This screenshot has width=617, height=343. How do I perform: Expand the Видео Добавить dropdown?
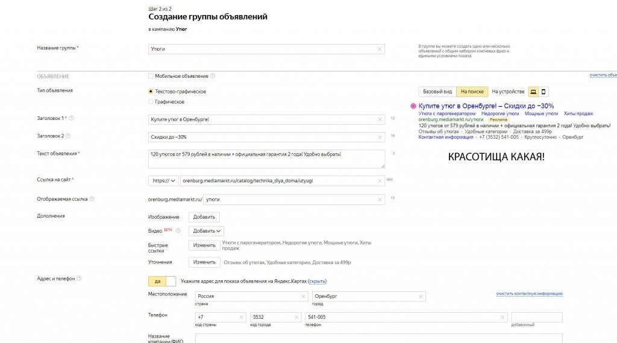pyautogui.click(x=206, y=231)
